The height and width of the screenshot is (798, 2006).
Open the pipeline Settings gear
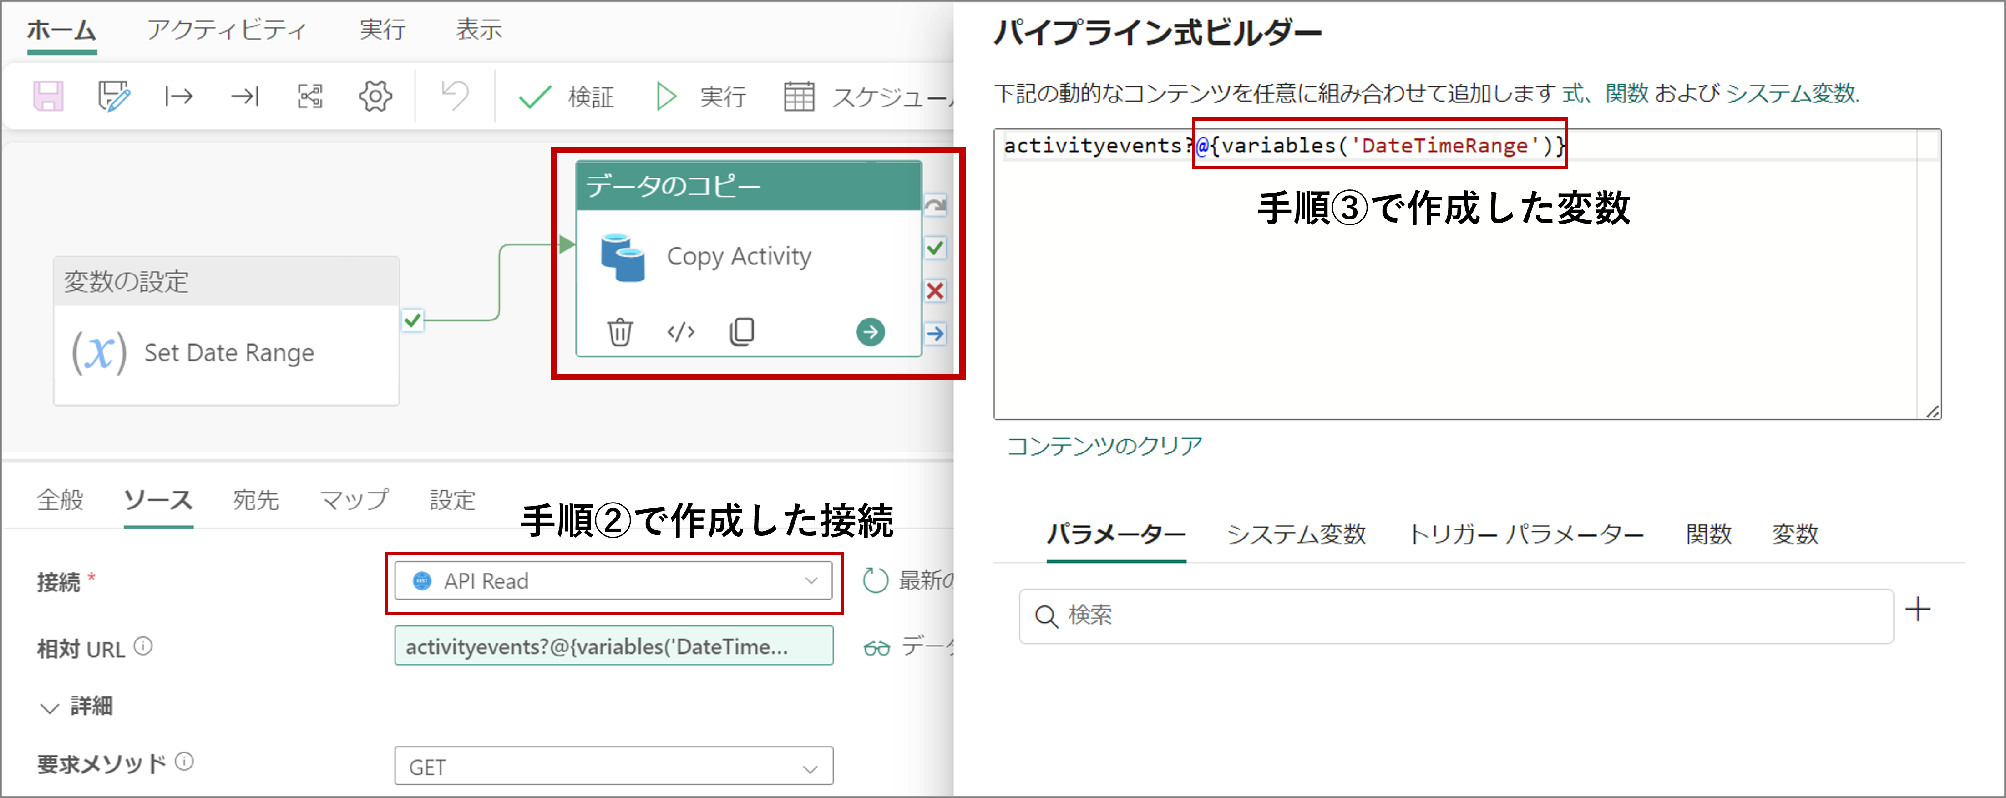375,95
